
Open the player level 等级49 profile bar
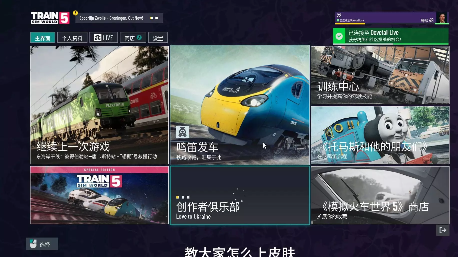tap(392, 18)
